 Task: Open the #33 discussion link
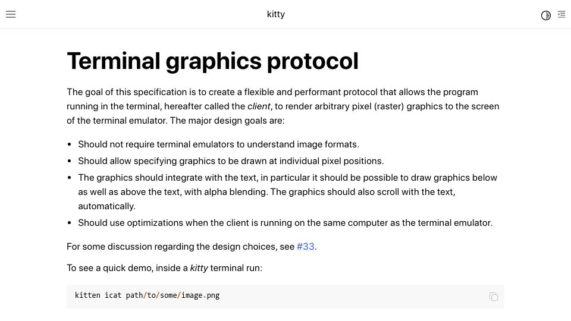click(x=306, y=246)
